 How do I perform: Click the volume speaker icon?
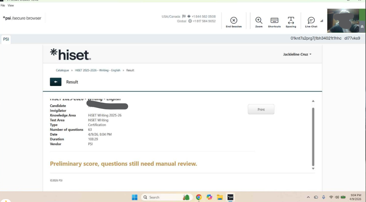[337, 197]
